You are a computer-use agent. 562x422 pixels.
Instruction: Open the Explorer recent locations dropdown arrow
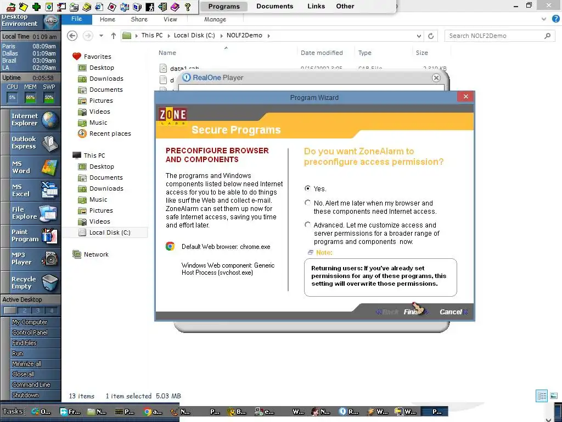[x=101, y=36]
